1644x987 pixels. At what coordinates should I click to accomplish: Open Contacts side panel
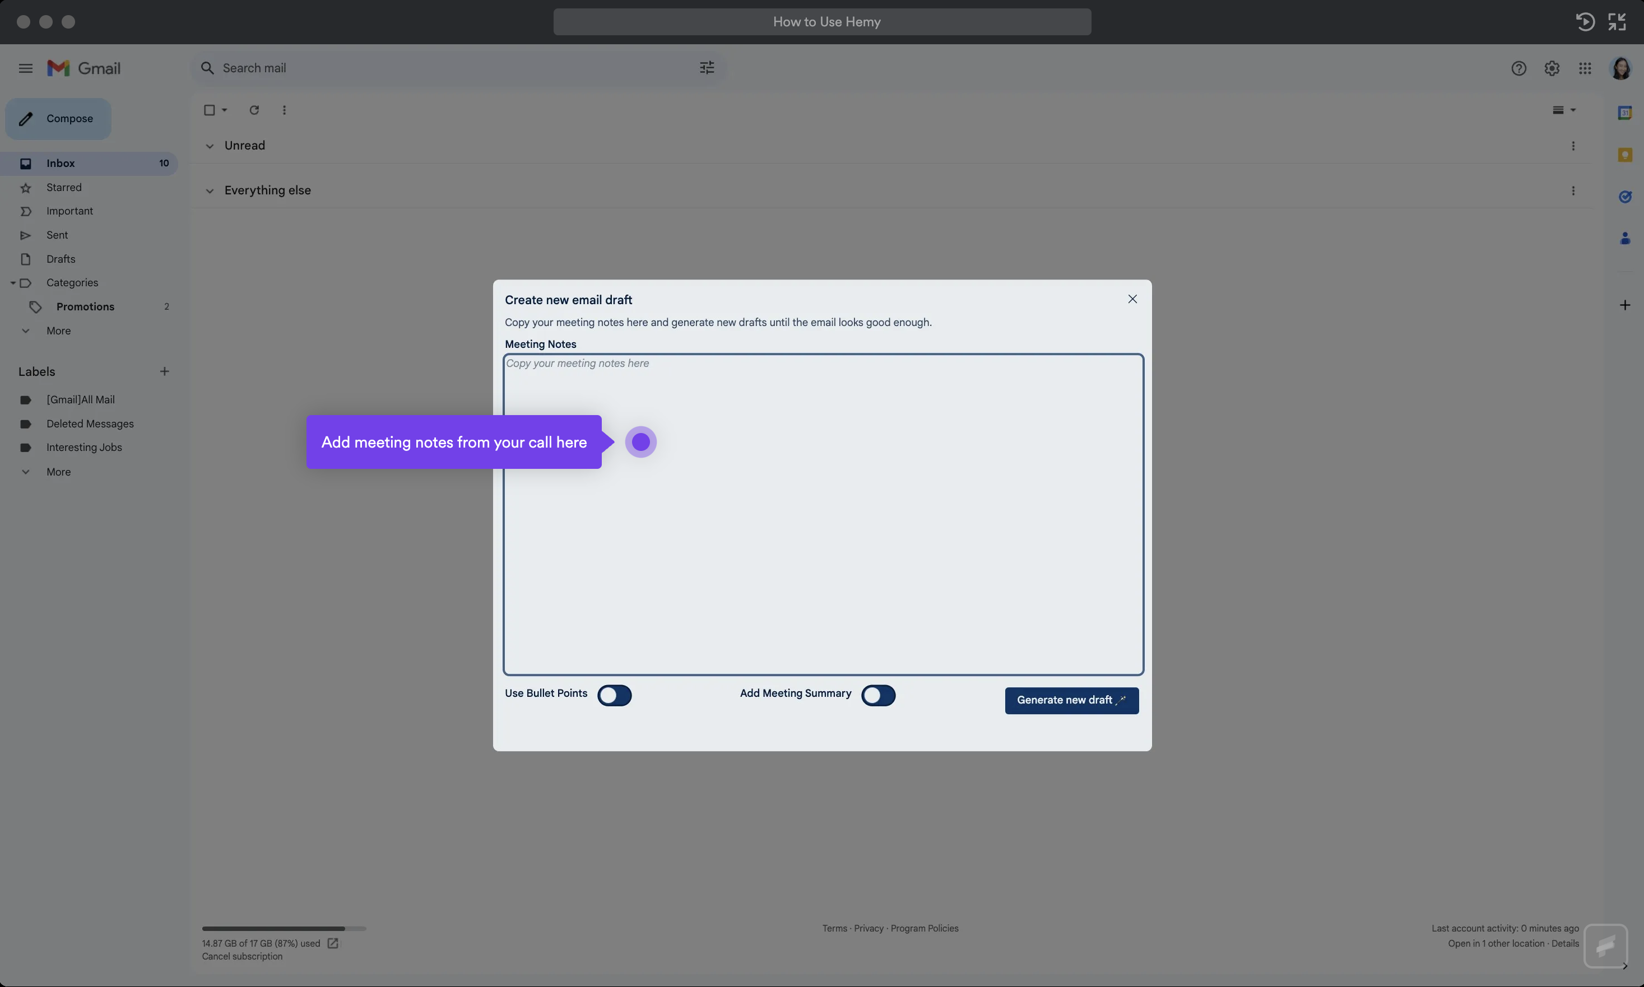point(1625,238)
